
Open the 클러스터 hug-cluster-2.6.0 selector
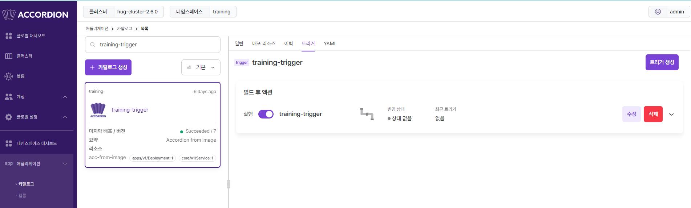(123, 12)
